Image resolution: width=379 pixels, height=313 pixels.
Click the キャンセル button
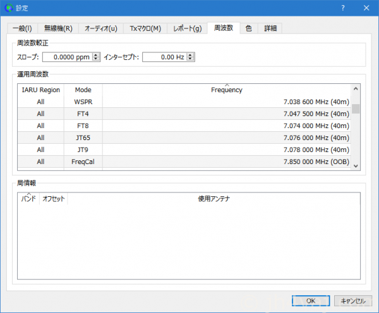[x=348, y=301]
